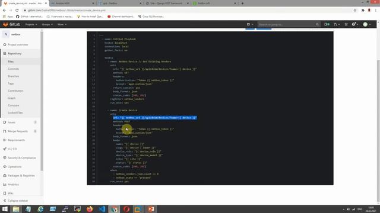Viewport: 380px width, 213px height.
Task: Open Operations in the sidebar
Action: (14, 167)
